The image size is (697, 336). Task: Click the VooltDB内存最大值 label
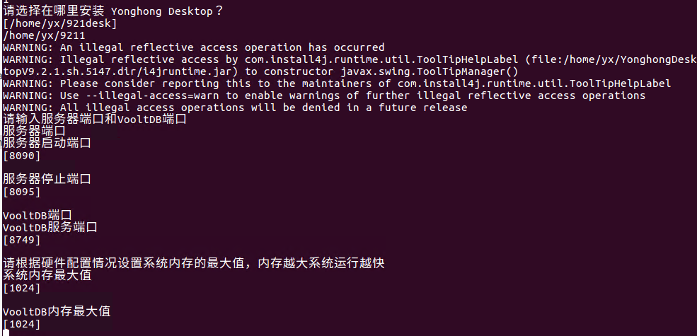coord(57,311)
